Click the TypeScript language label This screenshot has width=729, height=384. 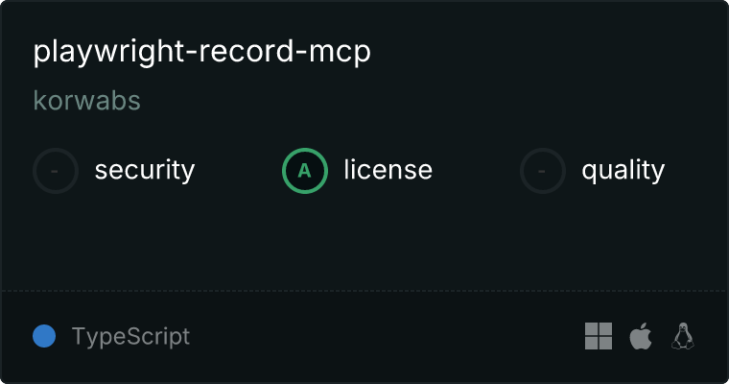(x=130, y=336)
